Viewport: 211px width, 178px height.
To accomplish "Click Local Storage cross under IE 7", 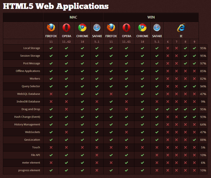I will pos(176,48).
